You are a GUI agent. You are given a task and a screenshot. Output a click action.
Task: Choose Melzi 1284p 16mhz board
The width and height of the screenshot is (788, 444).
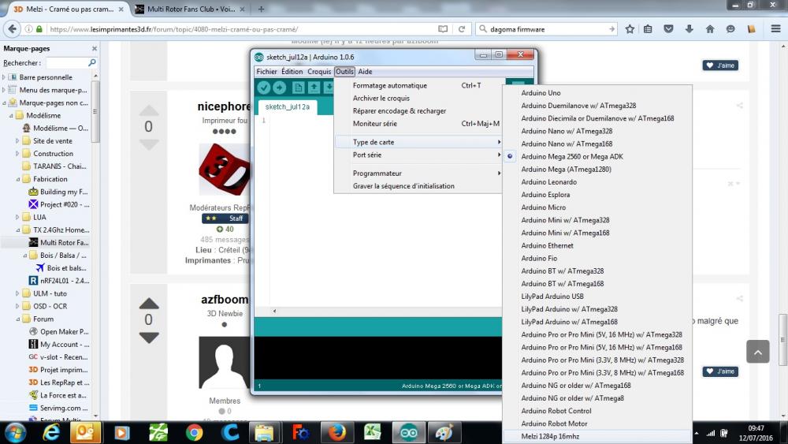coord(550,436)
